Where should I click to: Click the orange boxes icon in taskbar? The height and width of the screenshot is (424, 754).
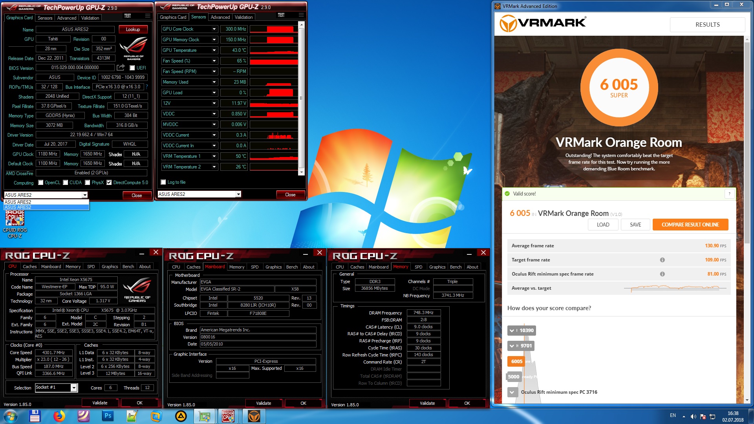[x=156, y=416]
